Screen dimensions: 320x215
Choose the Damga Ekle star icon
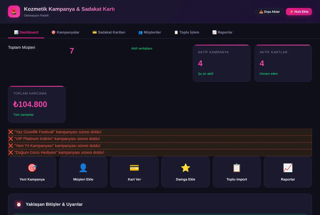pos(186,168)
